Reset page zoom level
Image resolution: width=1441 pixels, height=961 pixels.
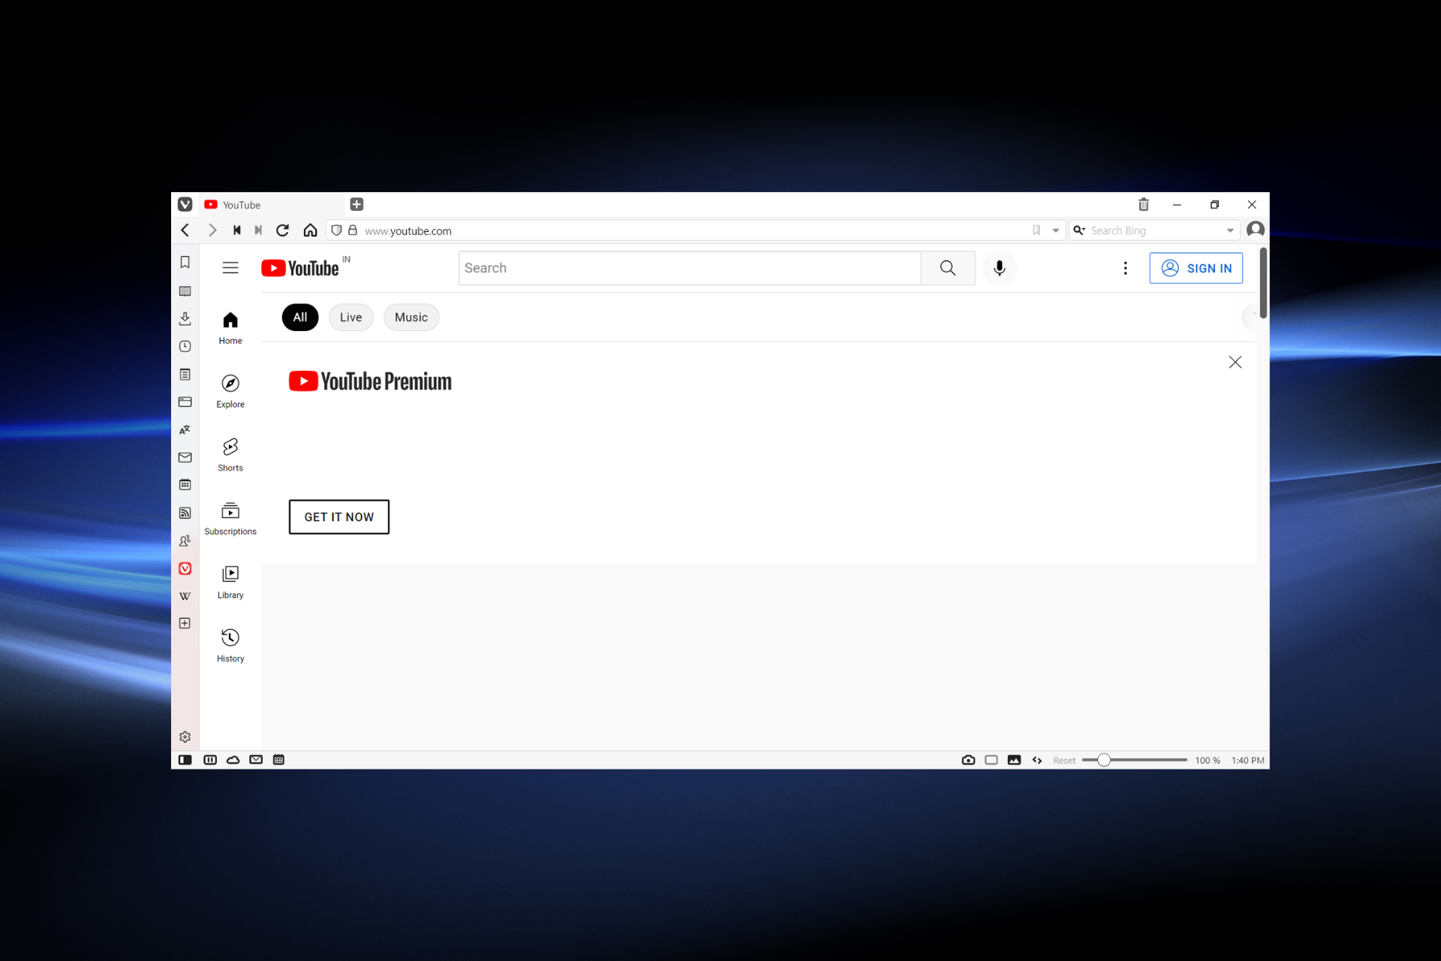click(x=1063, y=761)
